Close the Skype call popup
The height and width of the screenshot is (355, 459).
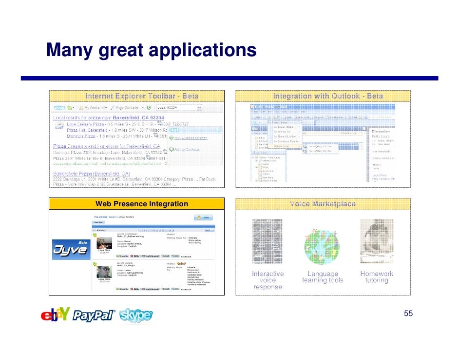(220, 130)
